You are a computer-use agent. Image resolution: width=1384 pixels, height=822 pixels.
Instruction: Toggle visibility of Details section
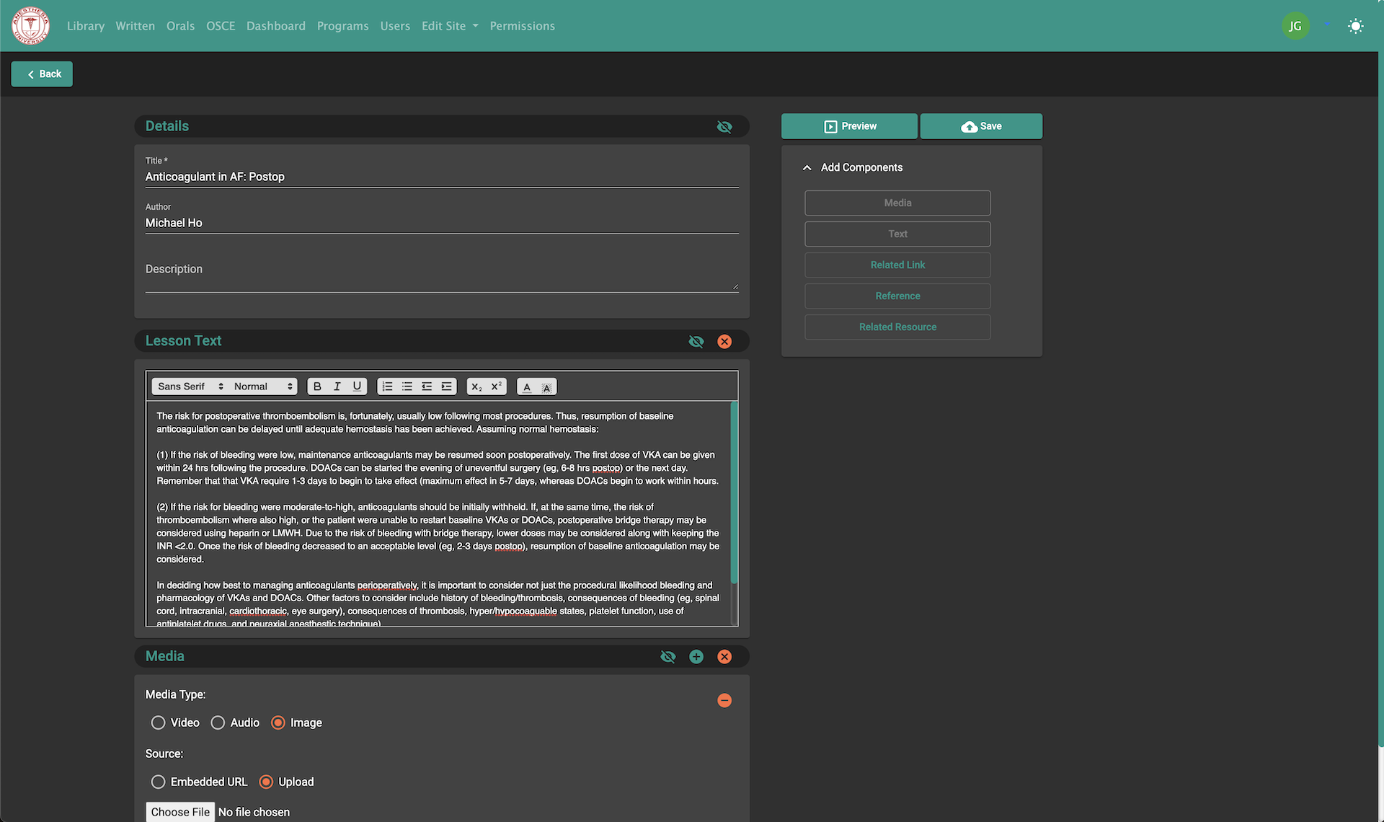click(x=724, y=127)
